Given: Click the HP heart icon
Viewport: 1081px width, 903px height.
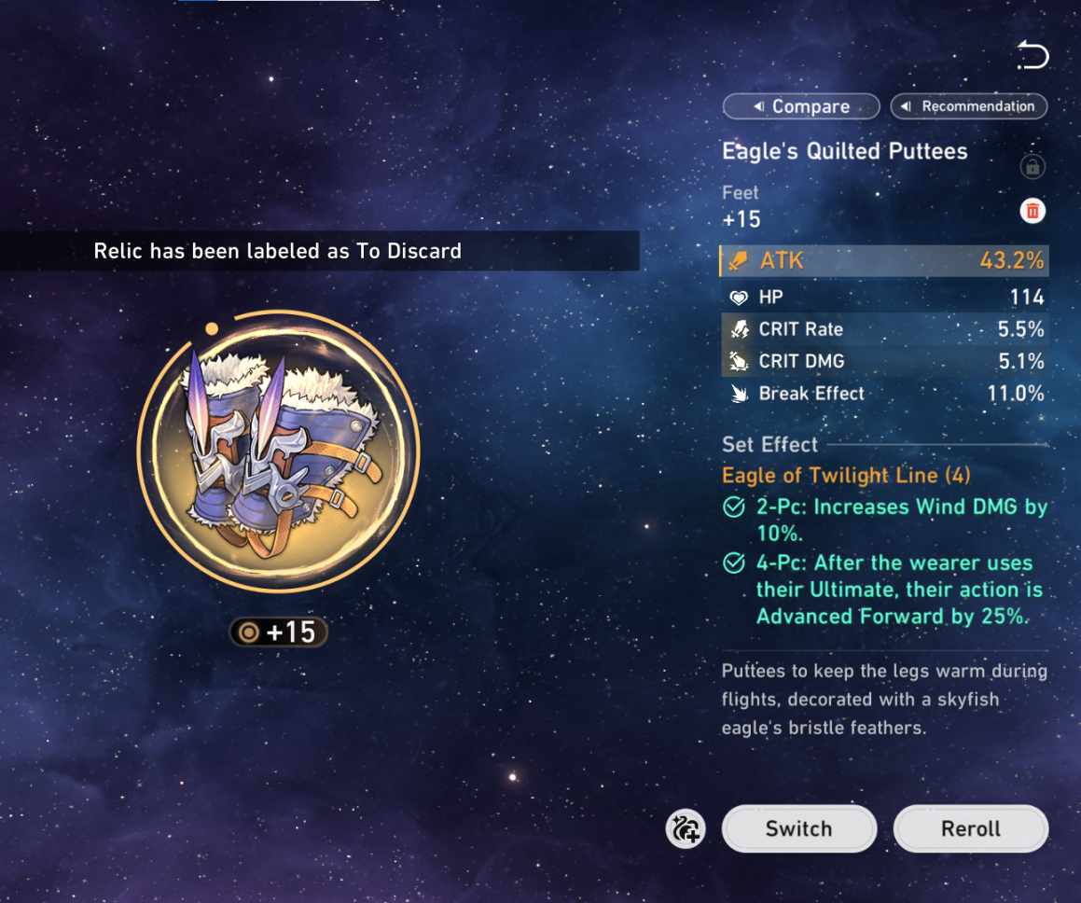Looking at the screenshot, I should 739,298.
